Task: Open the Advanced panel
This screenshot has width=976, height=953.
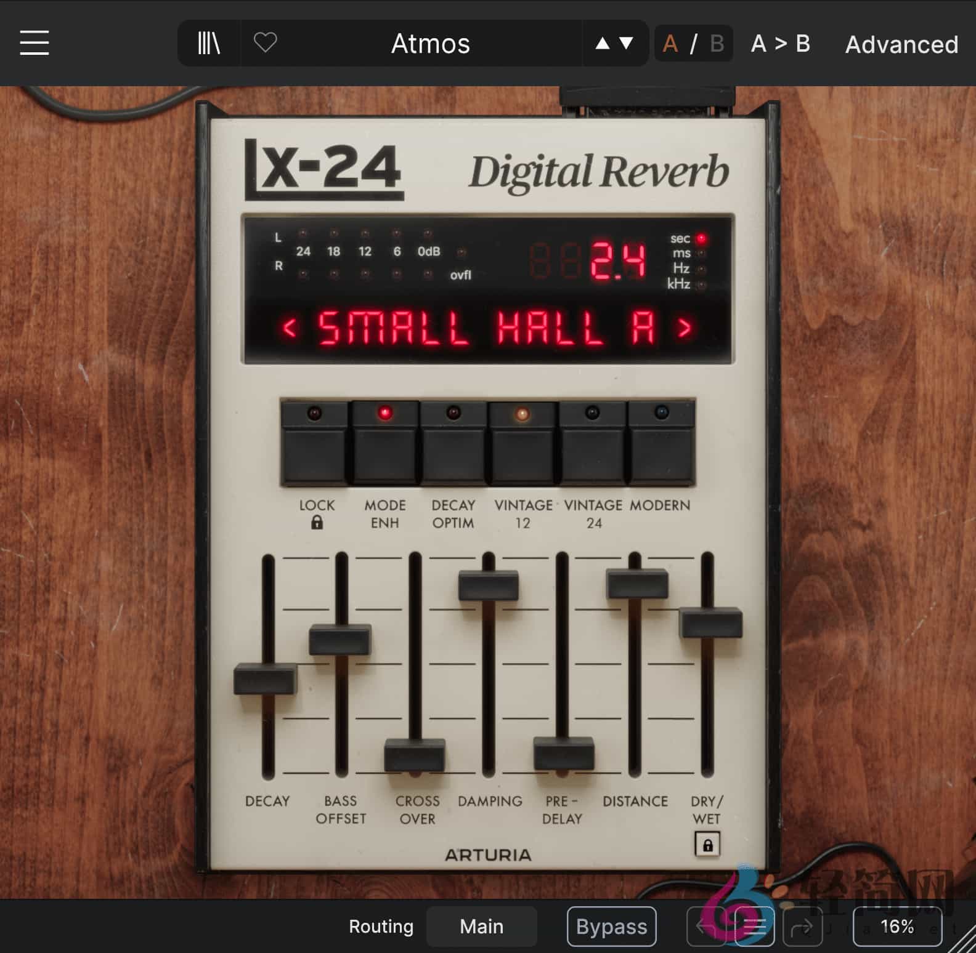Action: pyautogui.click(x=901, y=44)
